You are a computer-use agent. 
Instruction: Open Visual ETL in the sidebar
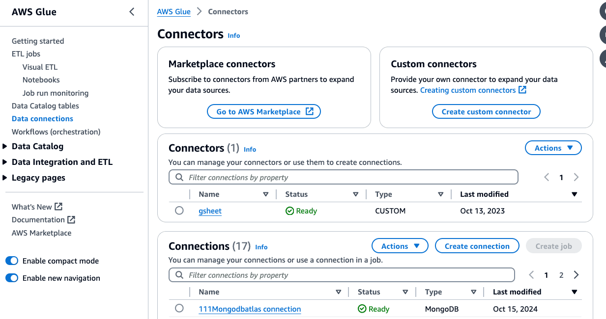click(x=40, y=67)
